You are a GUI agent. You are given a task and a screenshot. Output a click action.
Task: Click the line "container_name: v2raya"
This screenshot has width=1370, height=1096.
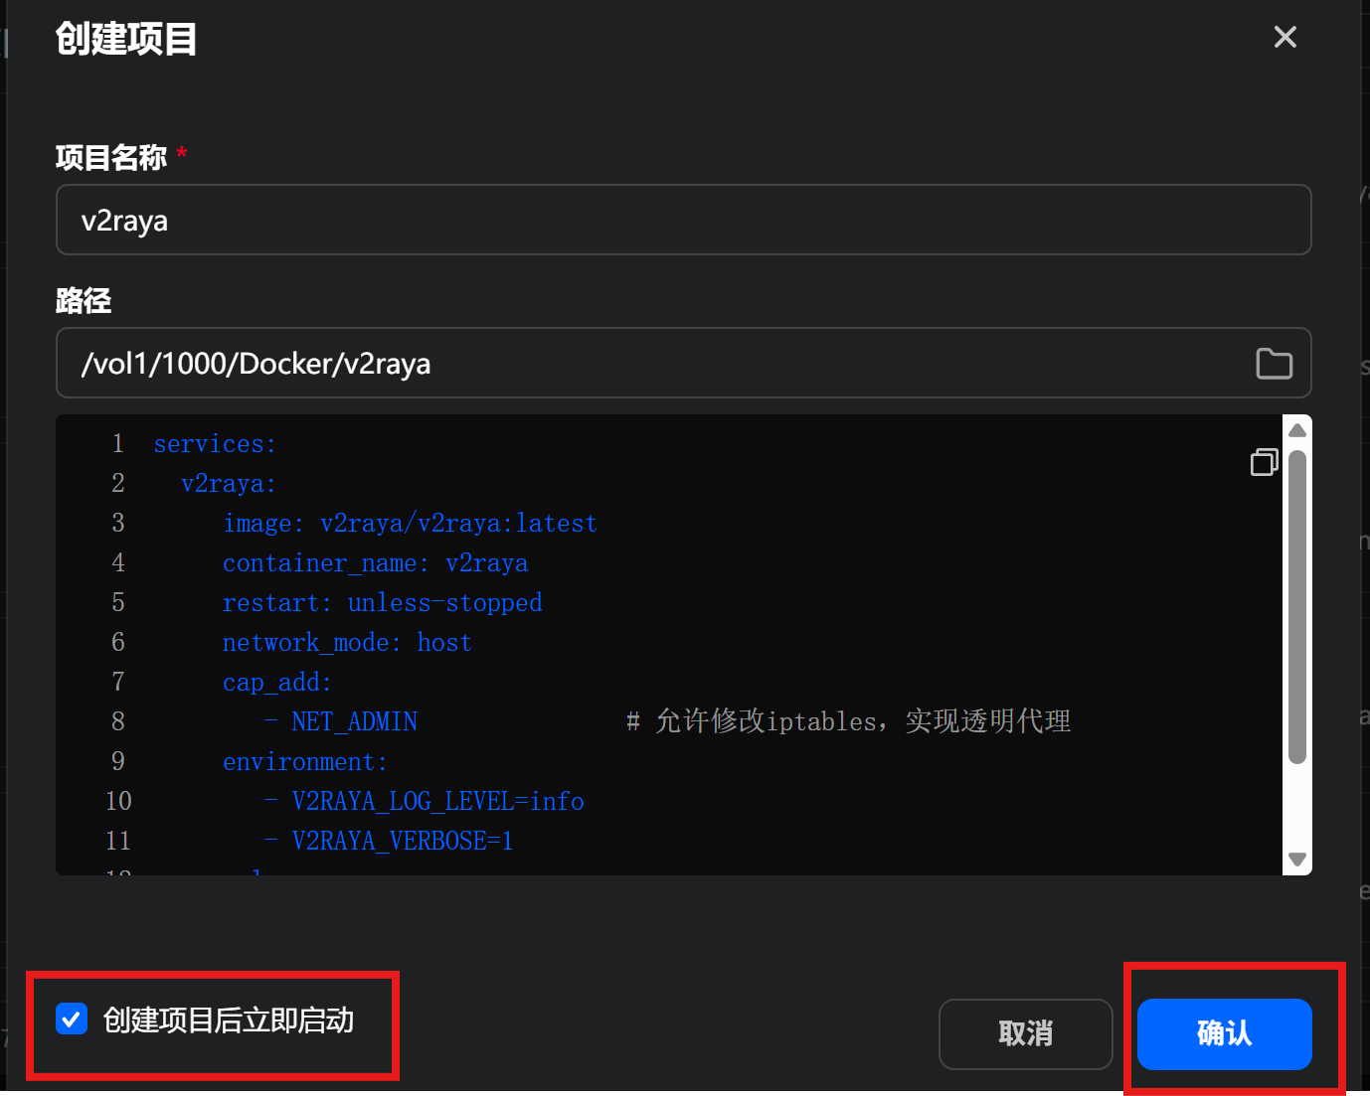click(x=375, y=563)
